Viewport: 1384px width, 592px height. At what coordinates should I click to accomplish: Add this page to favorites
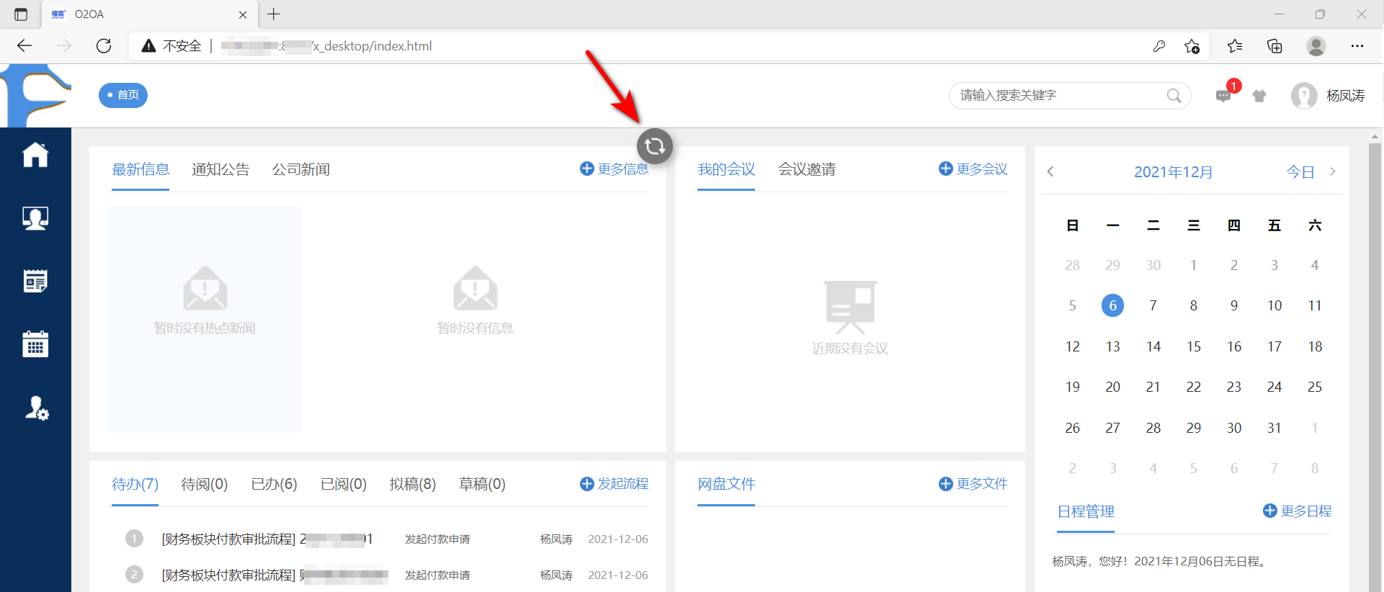[x=1192, y=46]
